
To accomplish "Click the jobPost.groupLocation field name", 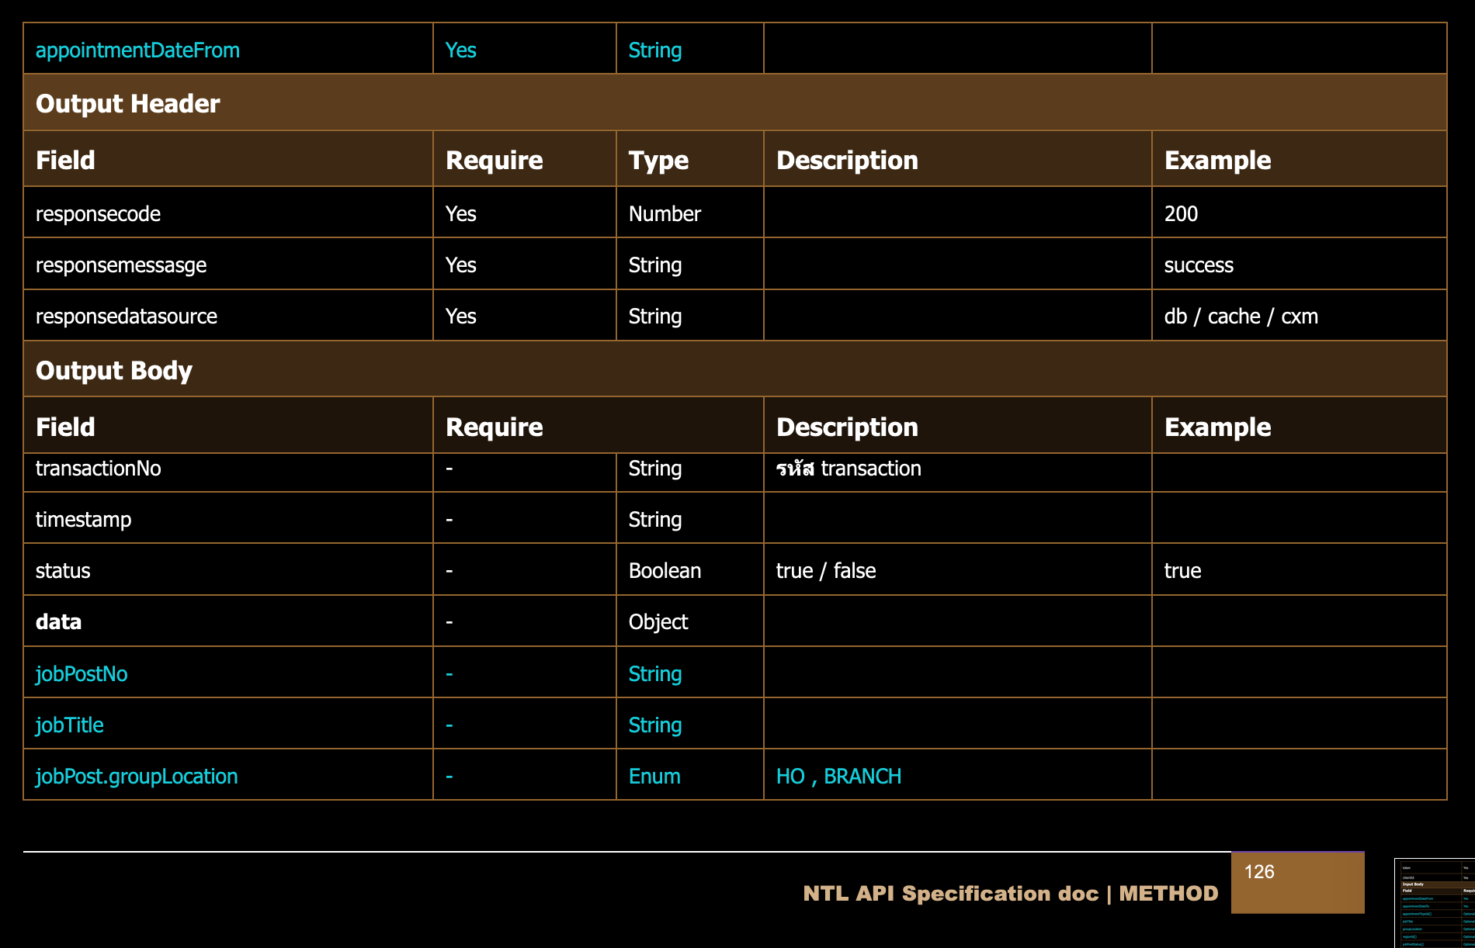I will coord(137,777).
